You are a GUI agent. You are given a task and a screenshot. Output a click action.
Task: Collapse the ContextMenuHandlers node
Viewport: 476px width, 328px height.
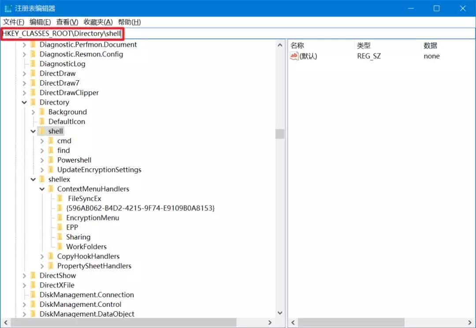tap(42, 189)
